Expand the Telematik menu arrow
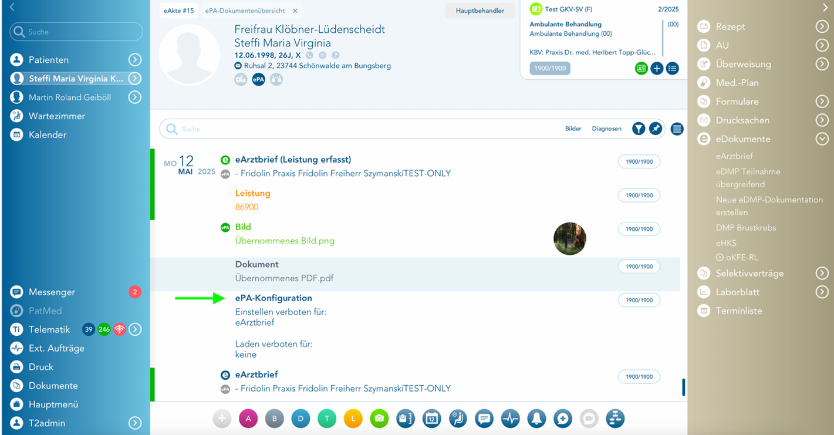This screenshot has height=435, width=834. click(x=135, y=329)
